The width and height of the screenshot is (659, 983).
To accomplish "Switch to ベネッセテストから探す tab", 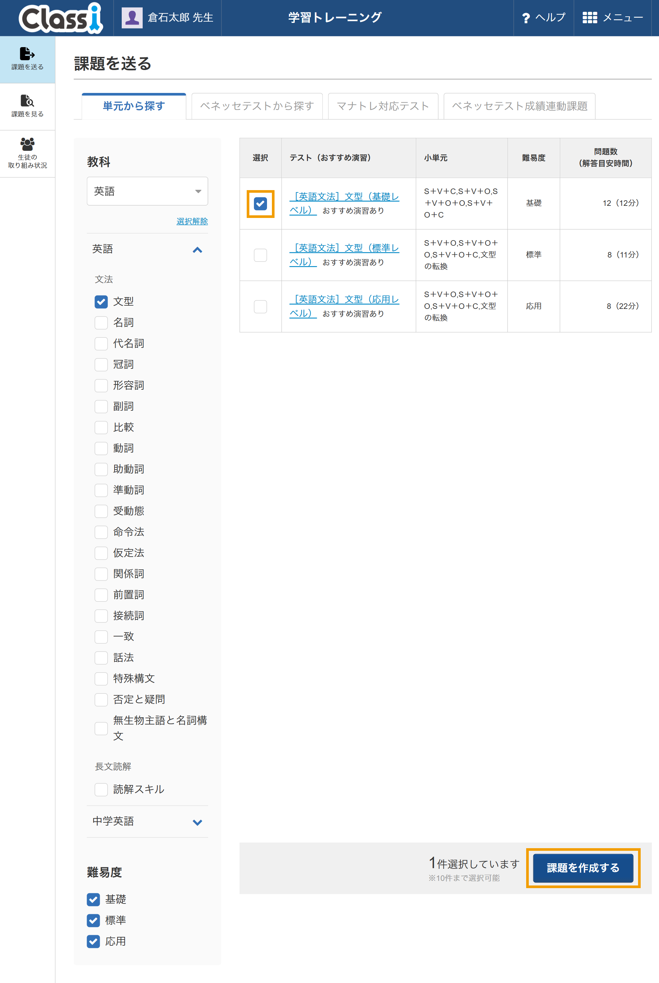I will pos(257,106).
